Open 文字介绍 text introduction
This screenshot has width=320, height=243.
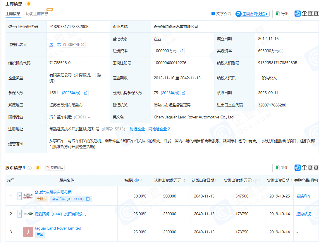(221, 14)
